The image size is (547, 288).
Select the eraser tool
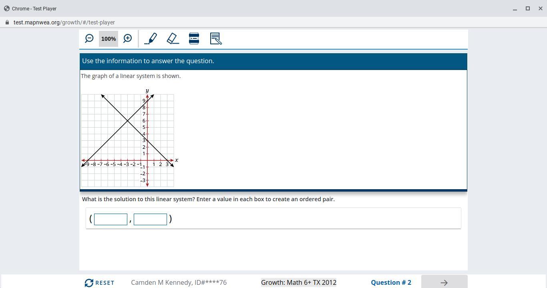coord(173,38)
